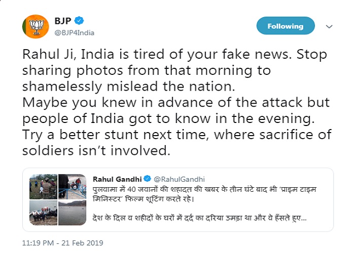
Task: Open the tweet options chevron menu
Action: pyautogui.click(x=329, y=26)
